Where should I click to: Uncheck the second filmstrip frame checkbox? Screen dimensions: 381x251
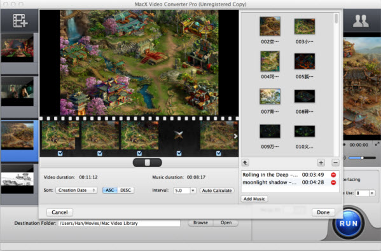coord(100,153)
